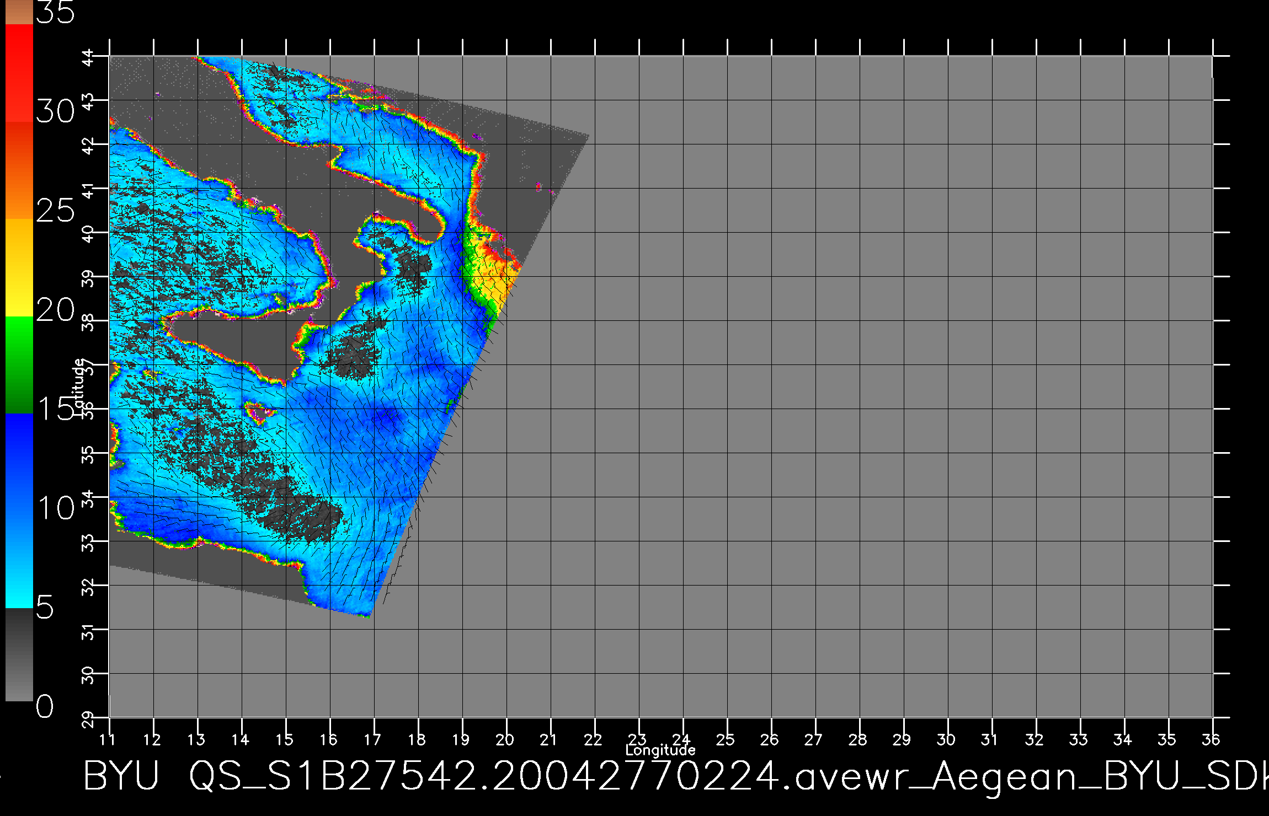Pick the gray segment of the colorbar
This screenshot has width=1269, height=816.
tap(19, 654)
